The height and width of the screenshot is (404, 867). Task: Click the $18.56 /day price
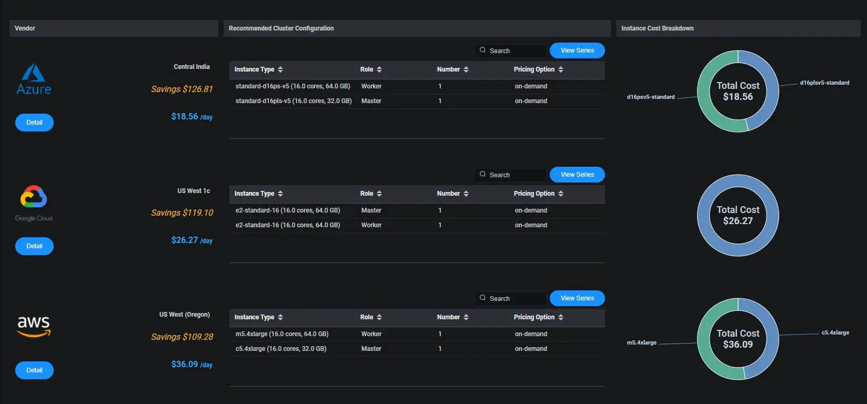(x=191, y=117)
